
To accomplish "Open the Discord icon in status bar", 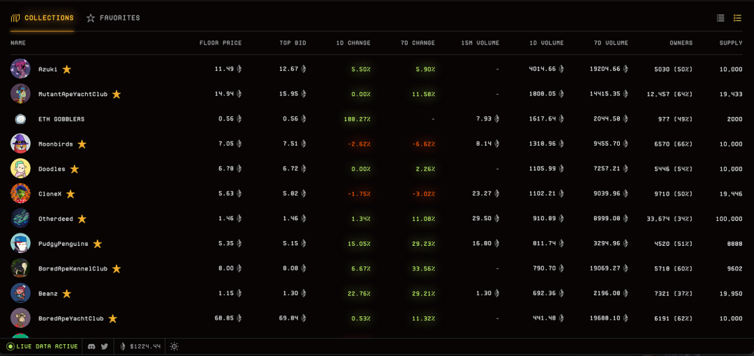I will pyautogui.click(x=92, y=346).
